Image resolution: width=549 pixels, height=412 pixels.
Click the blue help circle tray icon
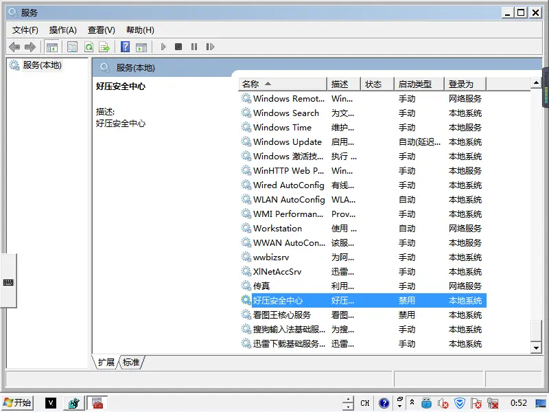[384, 403]
